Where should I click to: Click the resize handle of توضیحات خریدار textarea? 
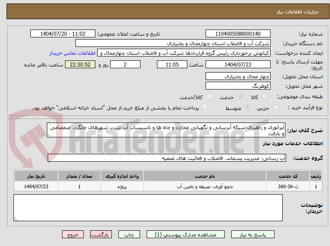(x=16, y=219)
